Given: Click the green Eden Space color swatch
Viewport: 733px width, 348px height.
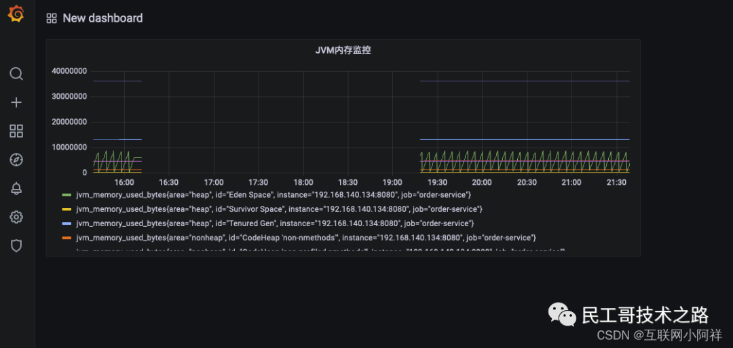Looking at the screenshot, I should (67, 194).
